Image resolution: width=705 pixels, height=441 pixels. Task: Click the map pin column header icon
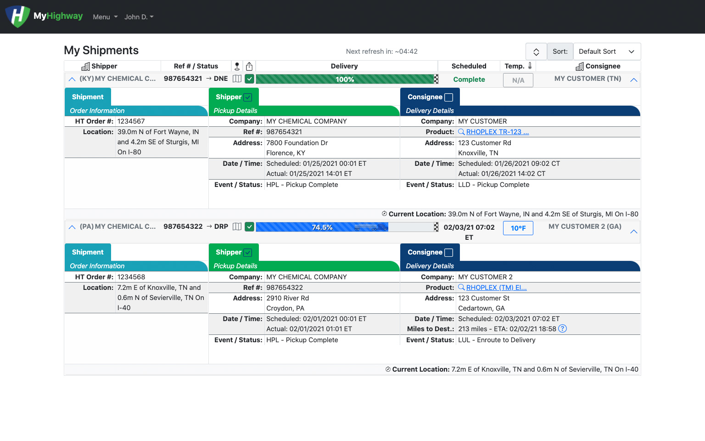pos(237,66)
